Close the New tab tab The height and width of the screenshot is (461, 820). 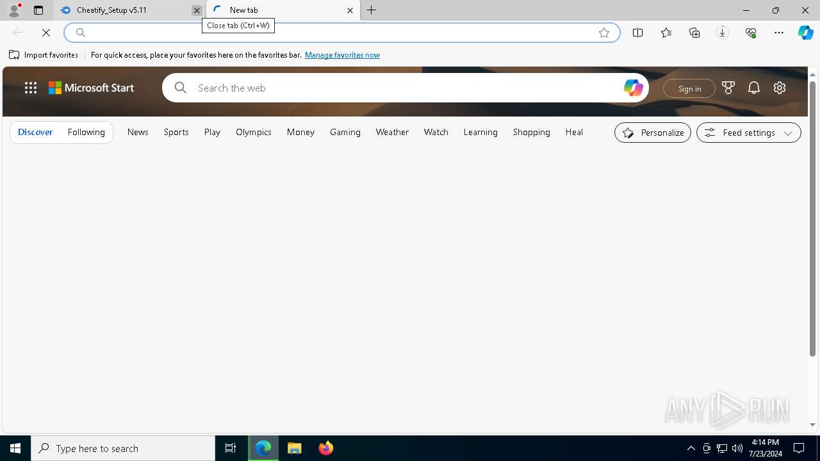[350, 10]
